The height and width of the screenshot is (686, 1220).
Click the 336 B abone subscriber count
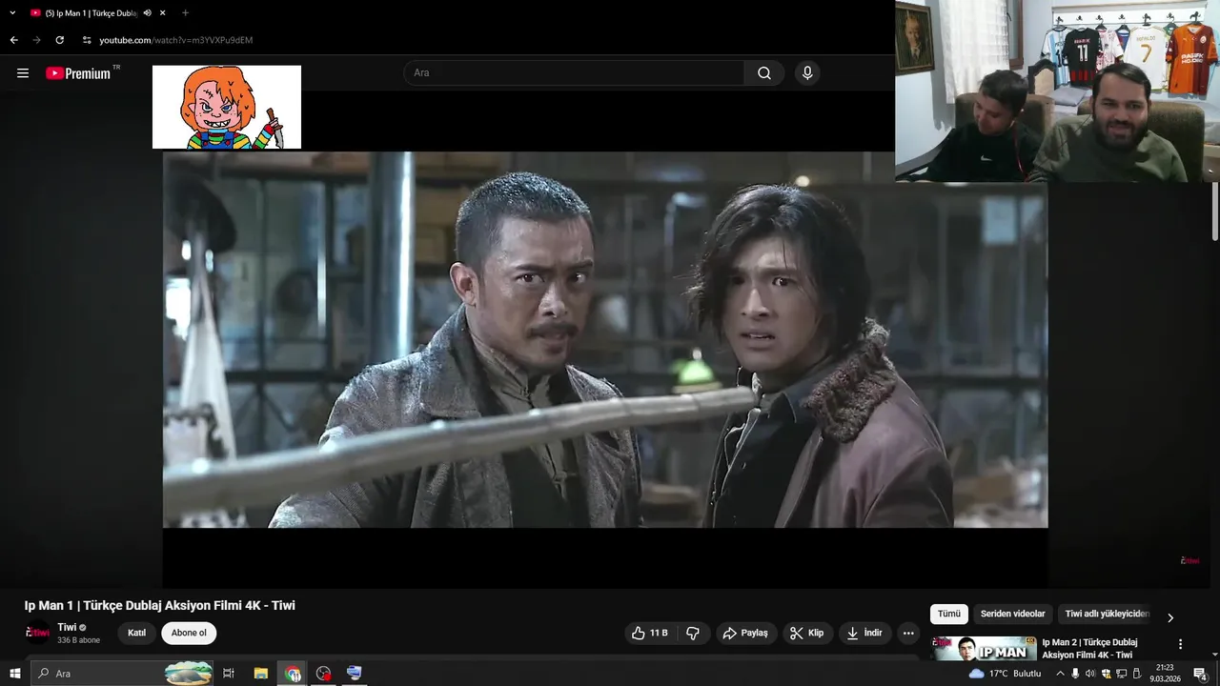(78, 640)
